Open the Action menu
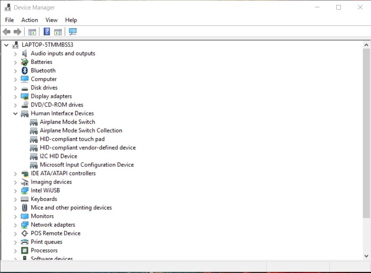 click(30, 20)
